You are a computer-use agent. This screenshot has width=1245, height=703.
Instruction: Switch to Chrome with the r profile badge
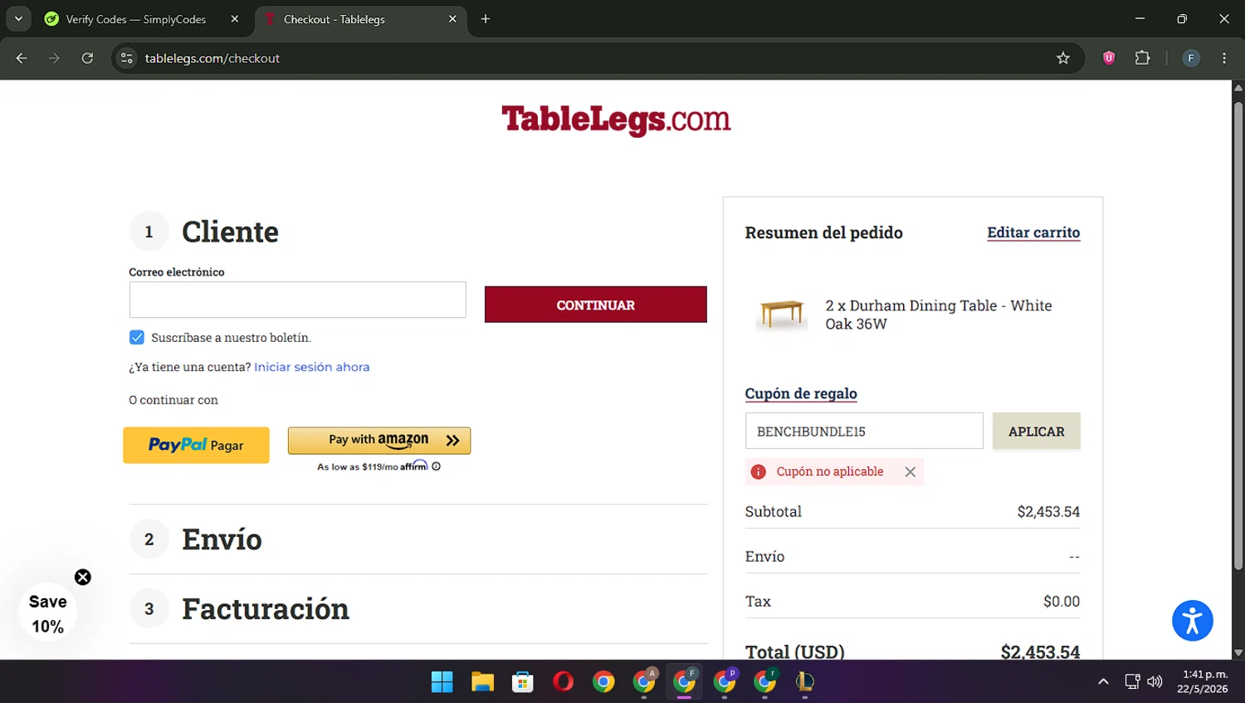[x=764, y=681]
